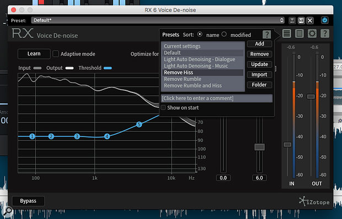Open the Preset dropdown showing Default*
Viewport: 342px width, 219px height.
point(158,20)
